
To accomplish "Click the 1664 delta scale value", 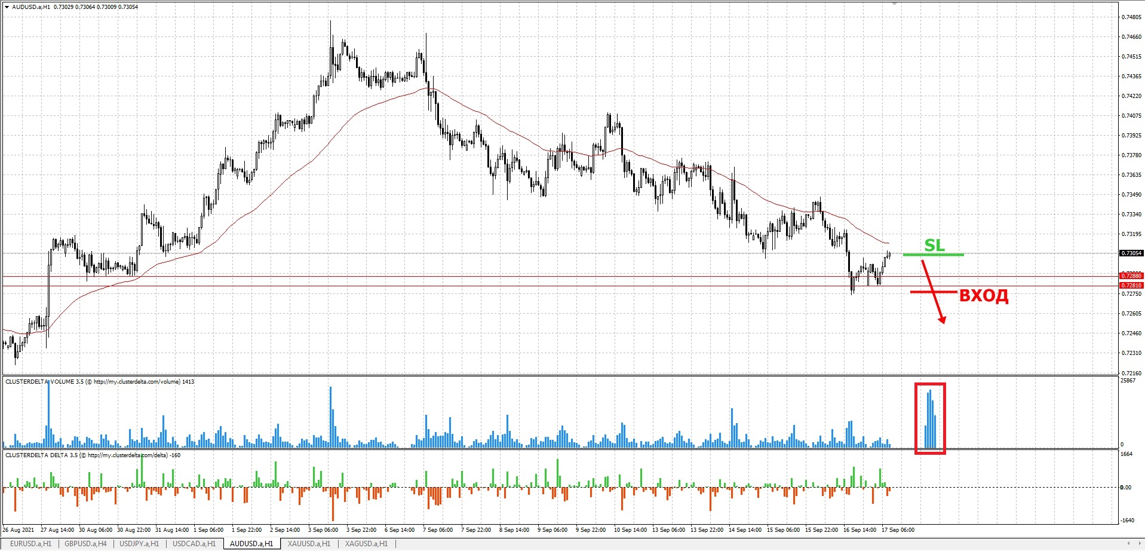I will (1126, 454).
